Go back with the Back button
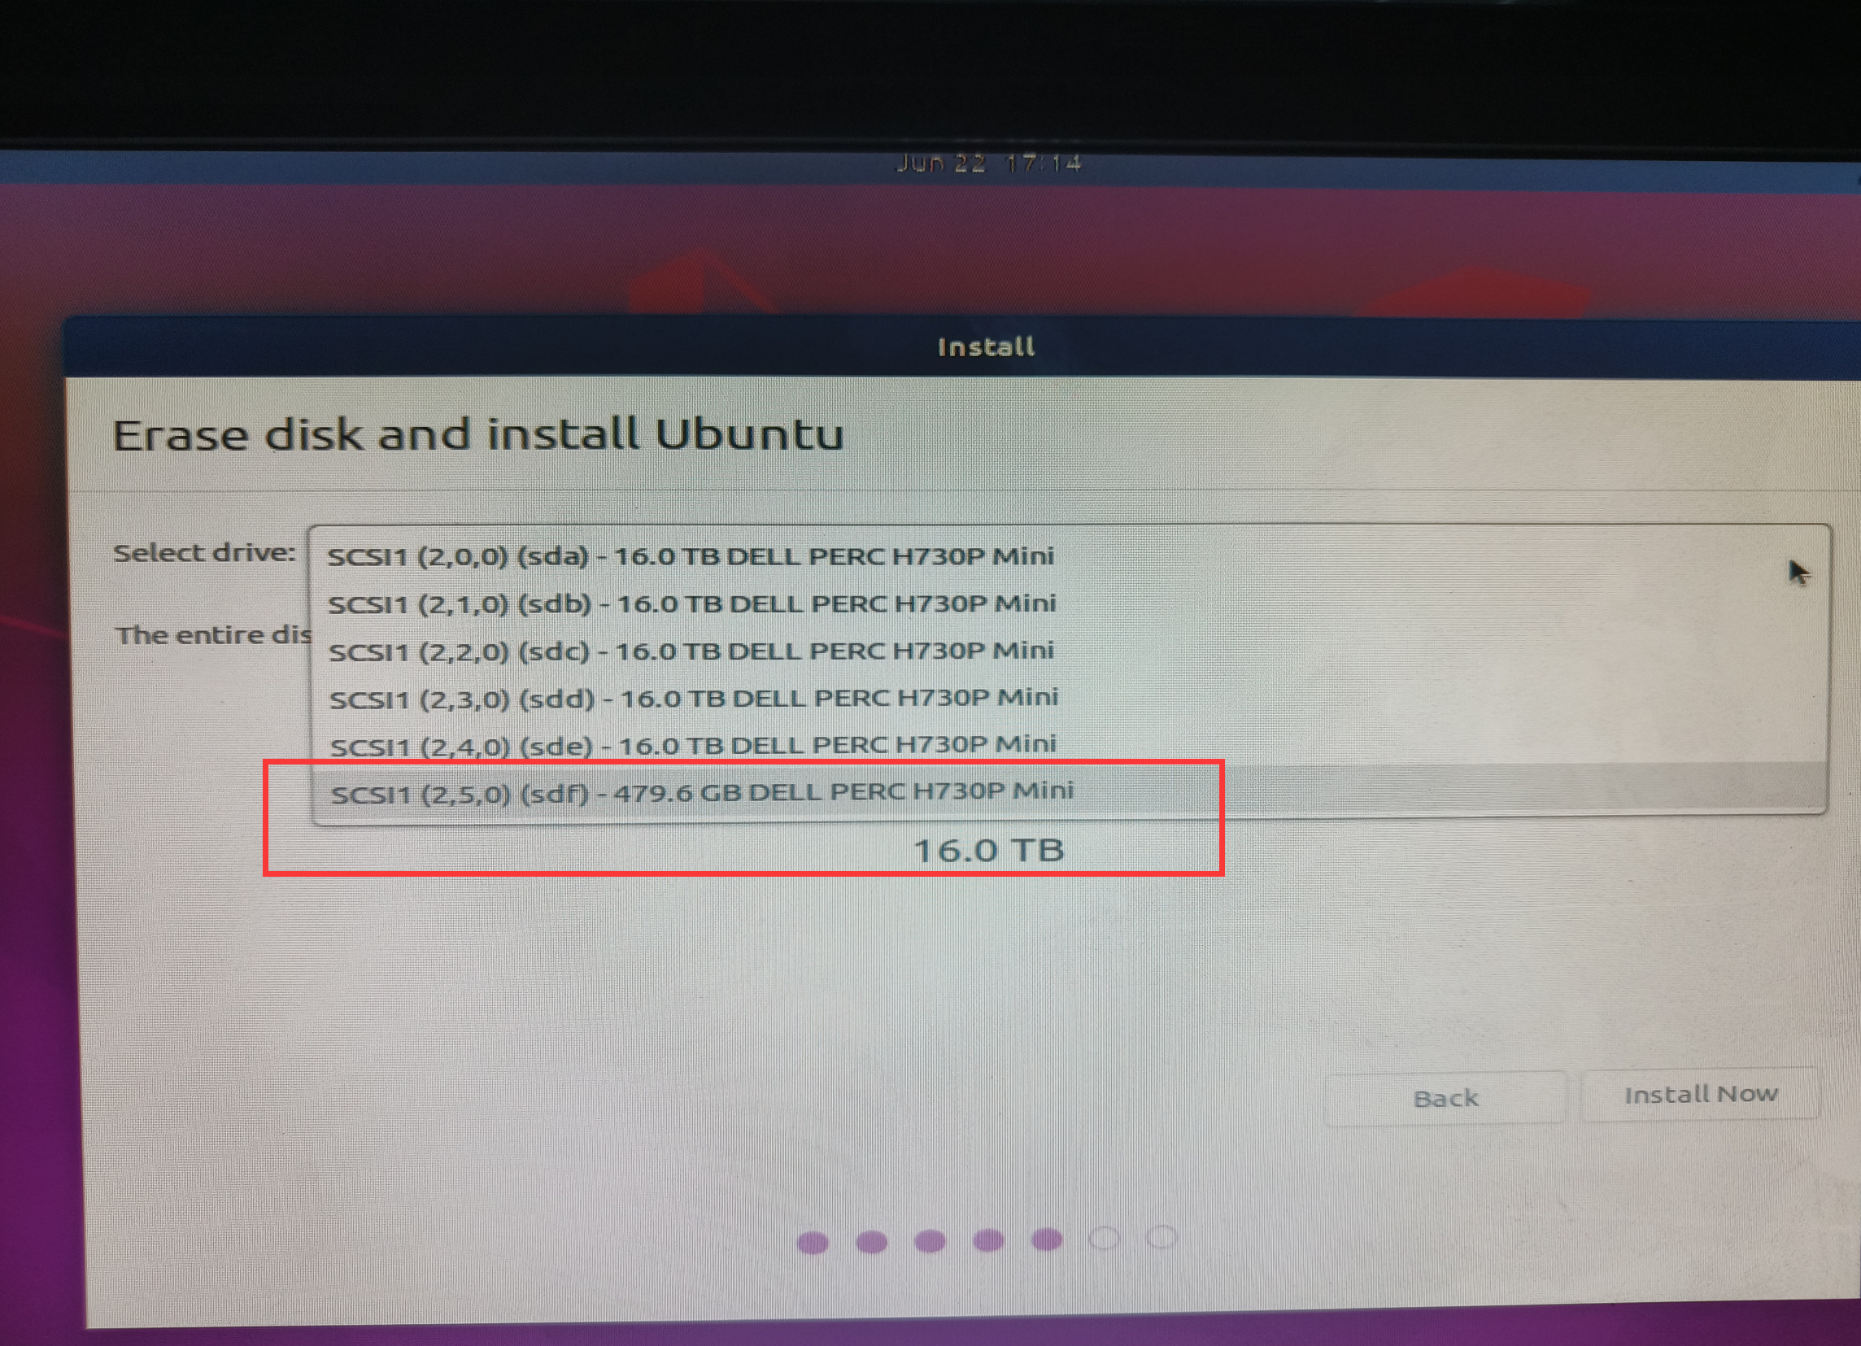This screenshot has width=1861, height=1346. click(1445, 1098)
